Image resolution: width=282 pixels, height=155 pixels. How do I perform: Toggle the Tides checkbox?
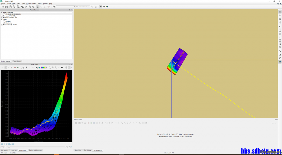click(x=2, y=19)
